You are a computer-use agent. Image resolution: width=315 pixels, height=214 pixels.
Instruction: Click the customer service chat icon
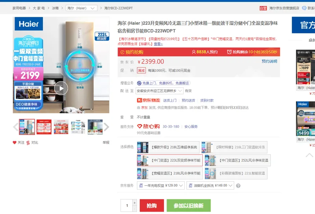[304, 8]
